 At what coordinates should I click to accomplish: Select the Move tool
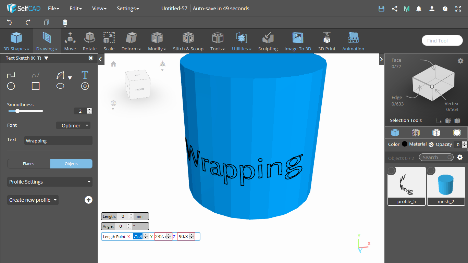click(x=70, y=41)
